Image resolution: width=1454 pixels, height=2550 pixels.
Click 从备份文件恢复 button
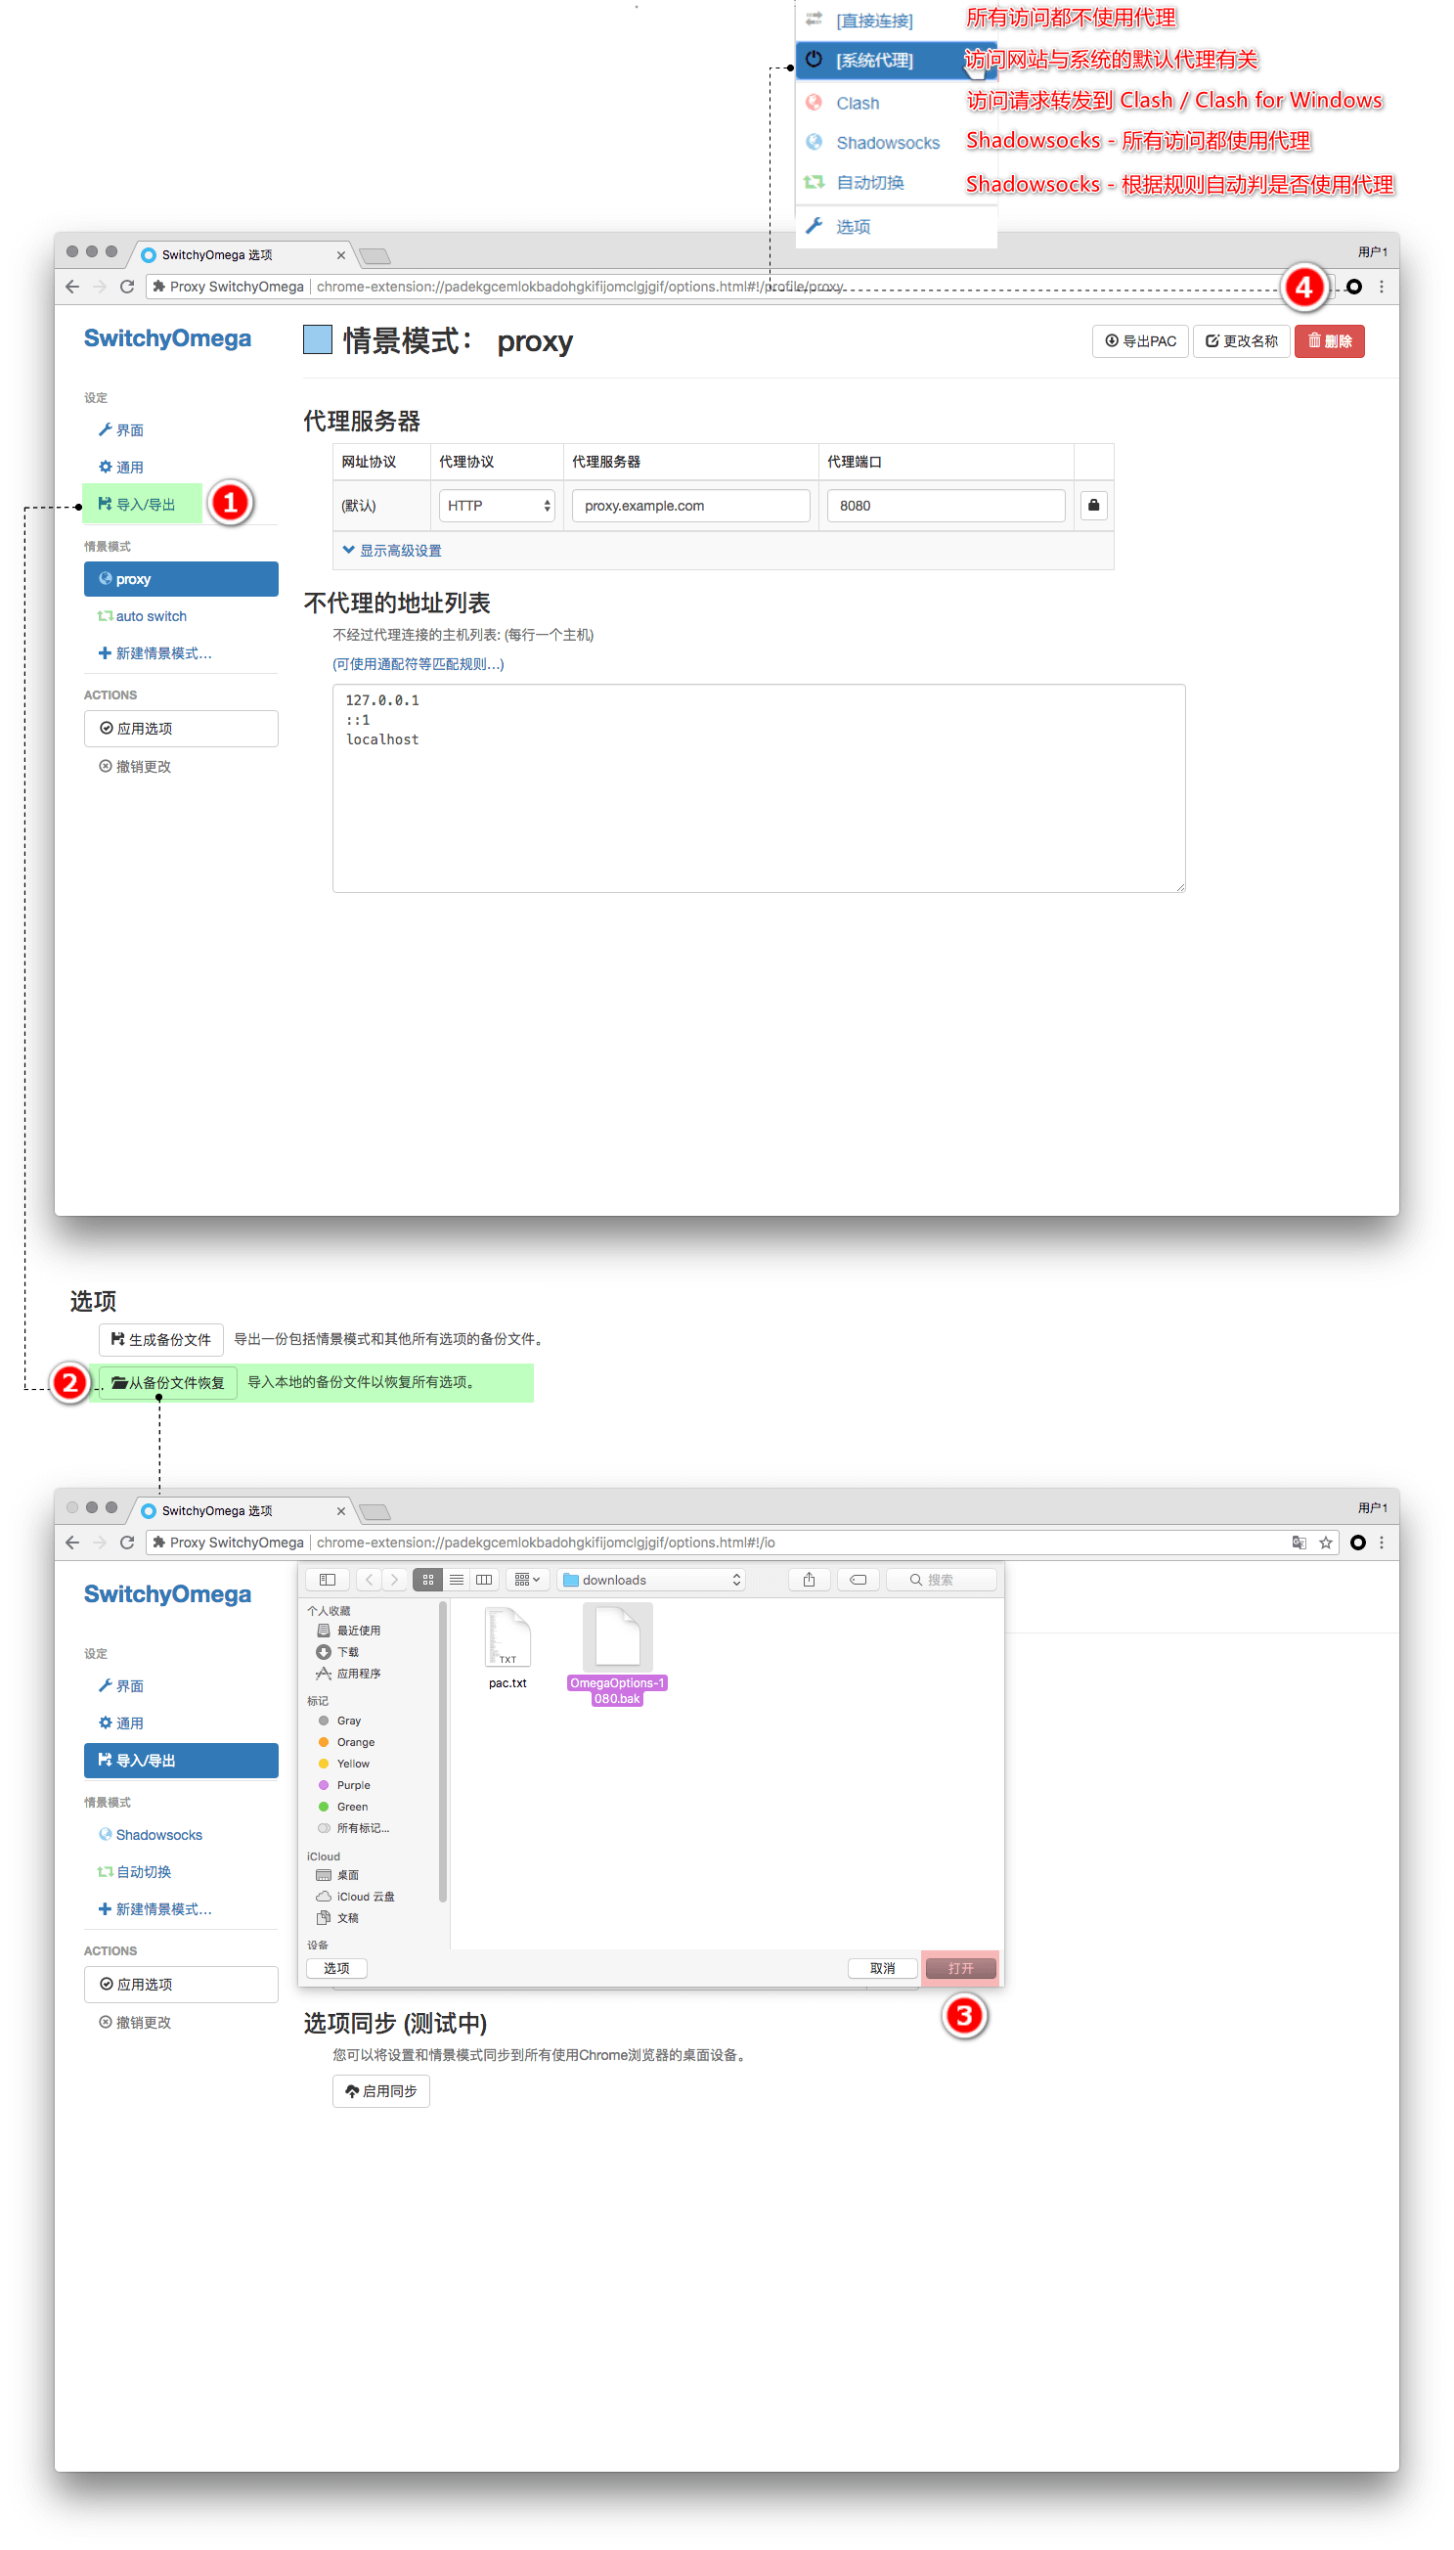pyautogui.click(x=168, y=1382)
